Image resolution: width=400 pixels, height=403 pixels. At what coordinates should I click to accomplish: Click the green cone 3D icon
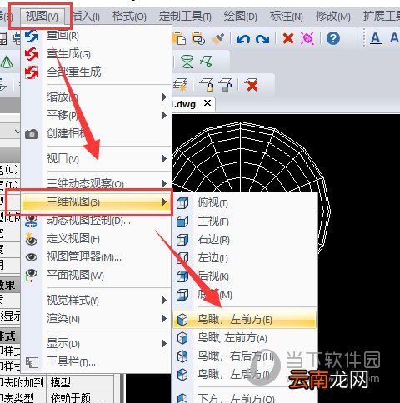[7, 62]
